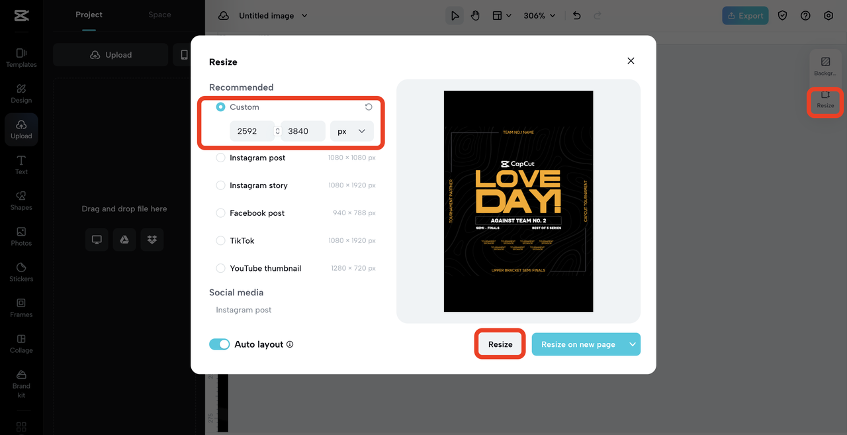This screenshot has width=847, height=435.
Task: Open the Design sidebar panel
Action: click(x=21, y=93)
